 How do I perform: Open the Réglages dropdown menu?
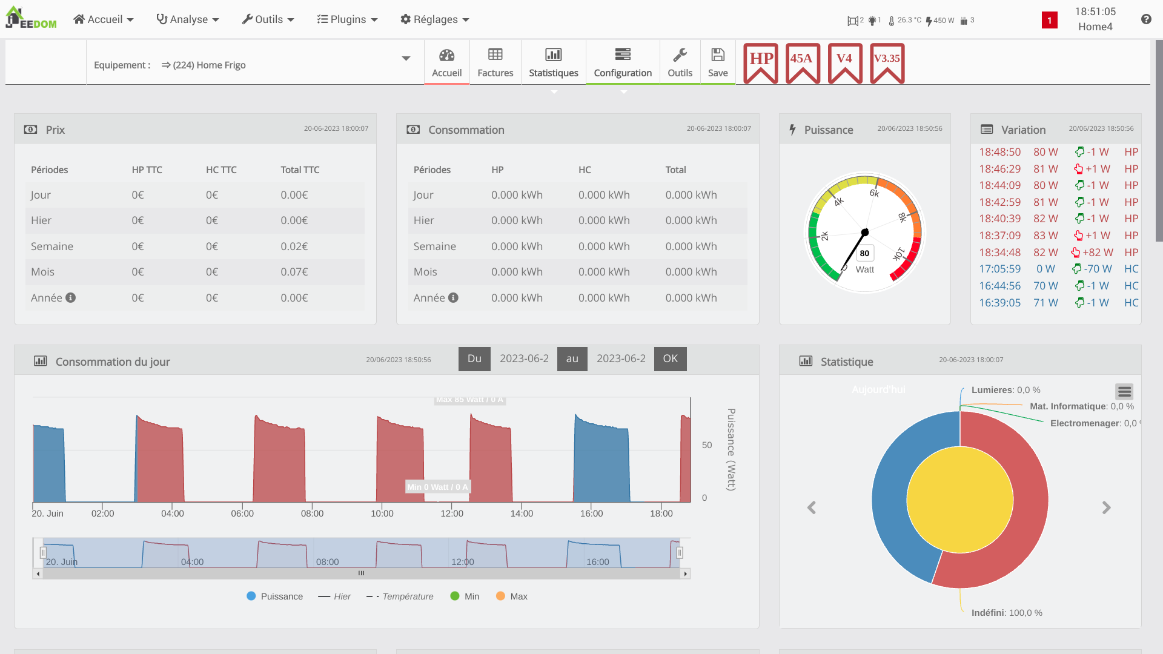click(x=435, y=19)
